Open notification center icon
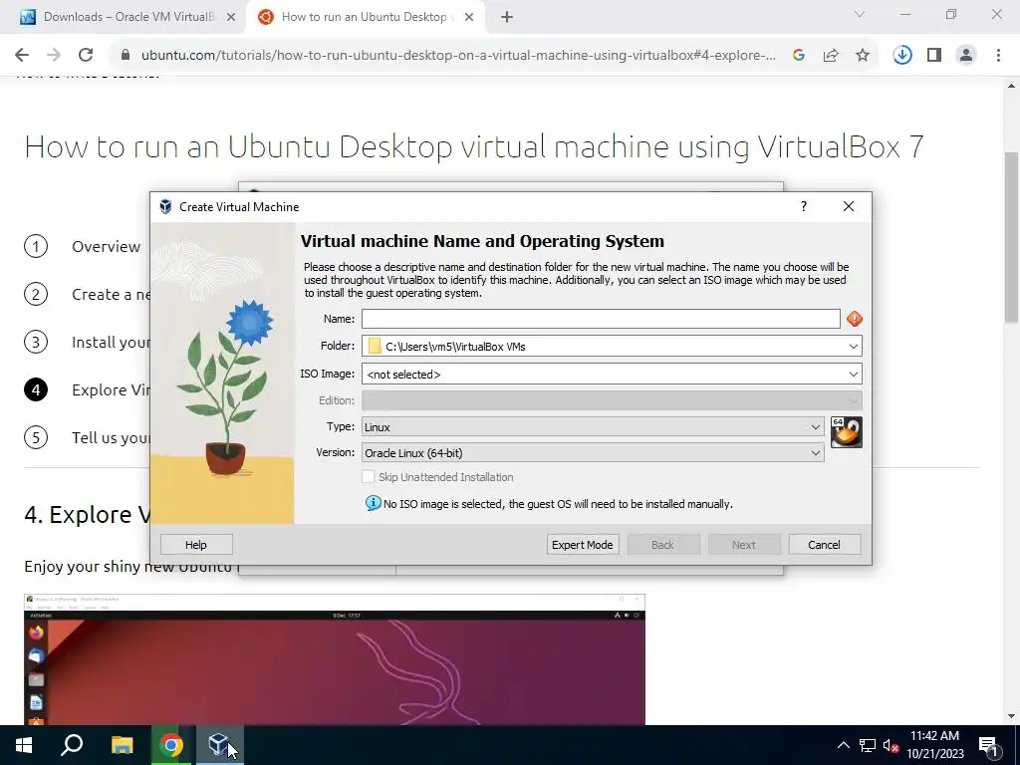 coord(988,745)
